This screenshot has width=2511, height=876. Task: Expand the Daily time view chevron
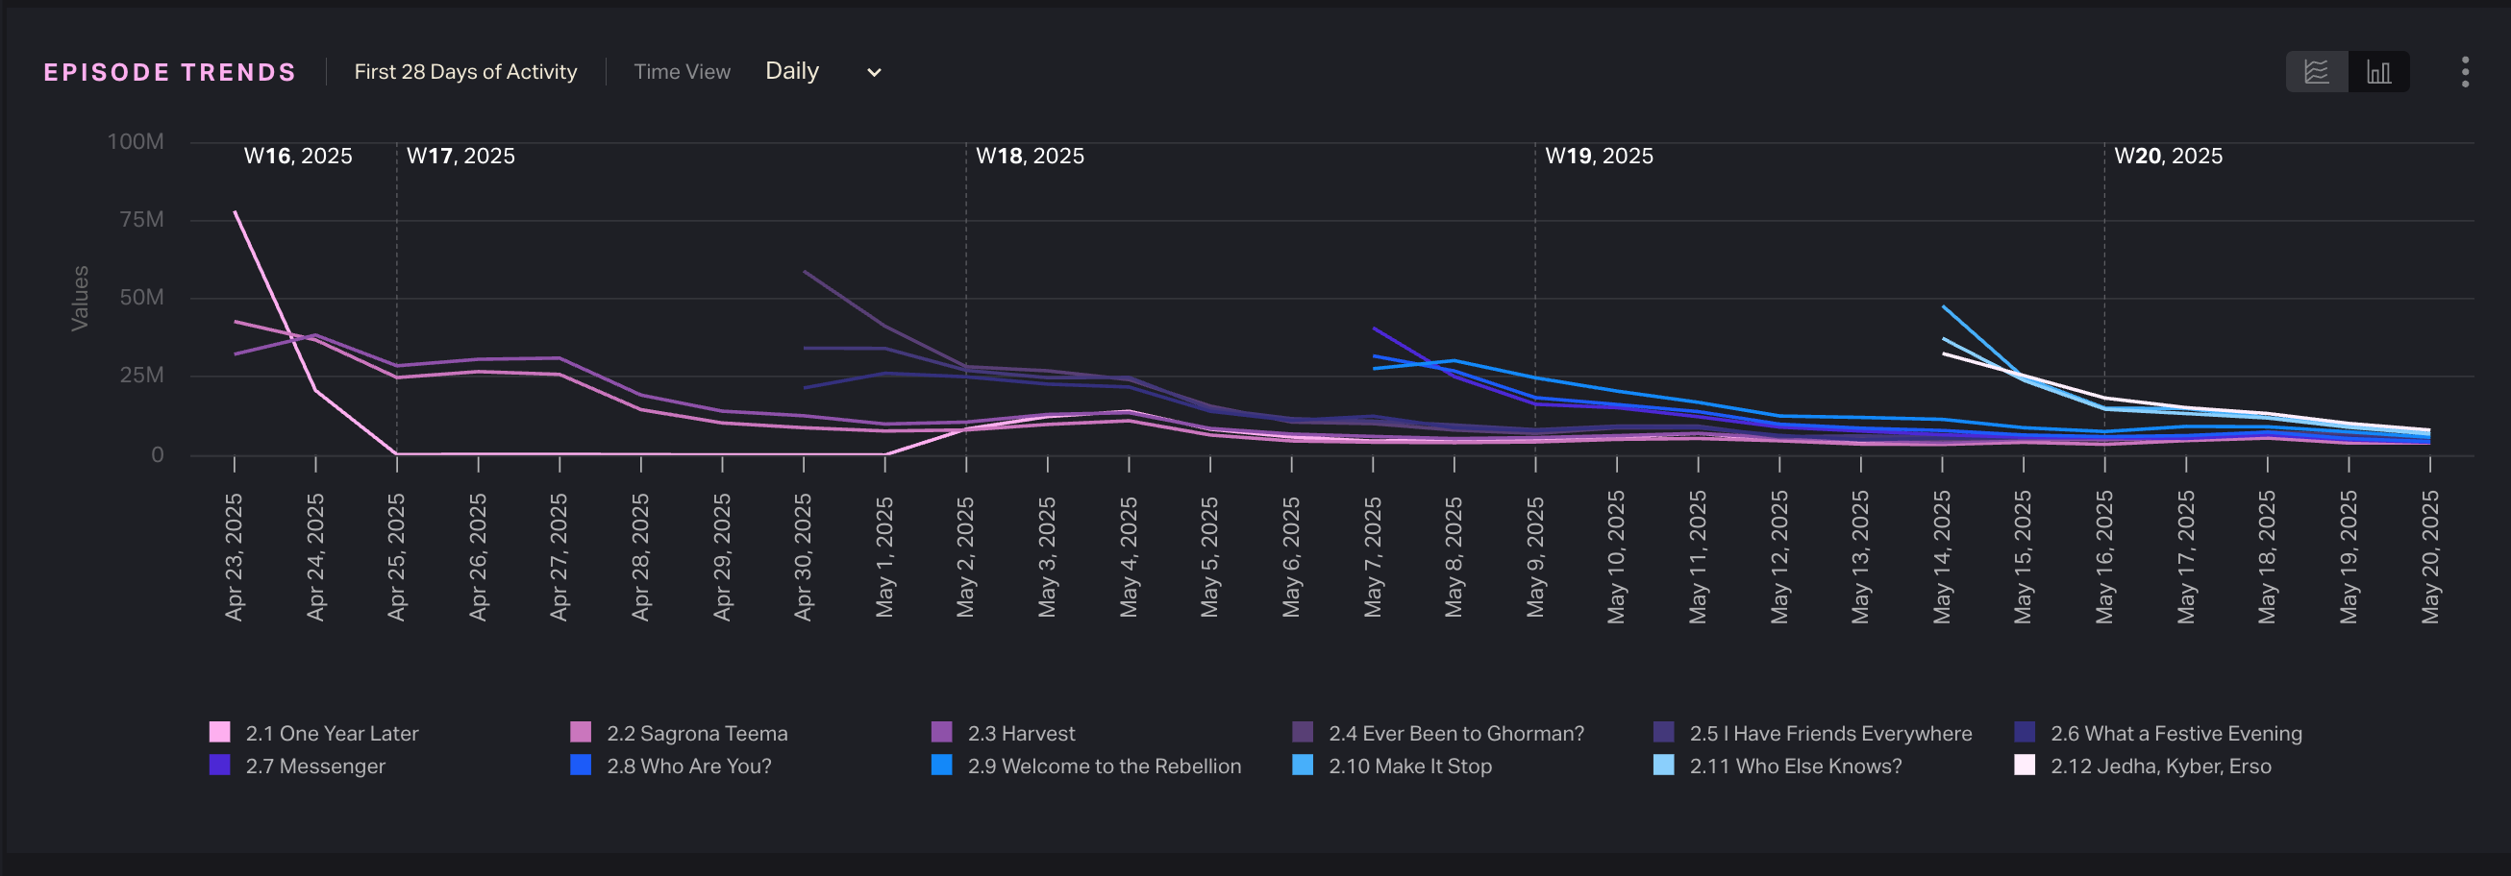click(875, 72)
